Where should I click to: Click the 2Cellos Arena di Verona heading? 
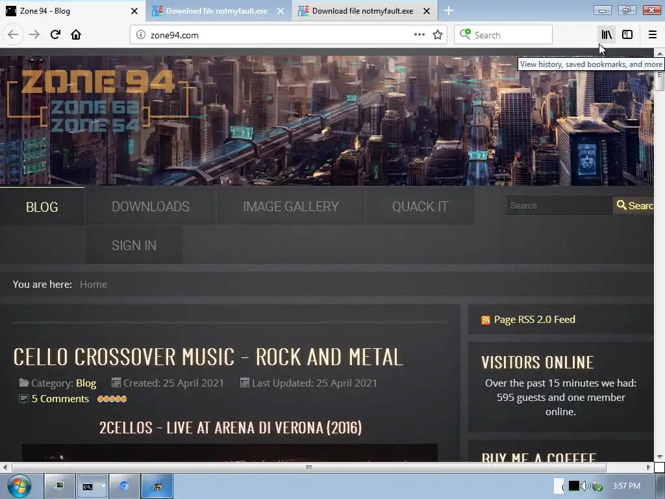point(231,428)
